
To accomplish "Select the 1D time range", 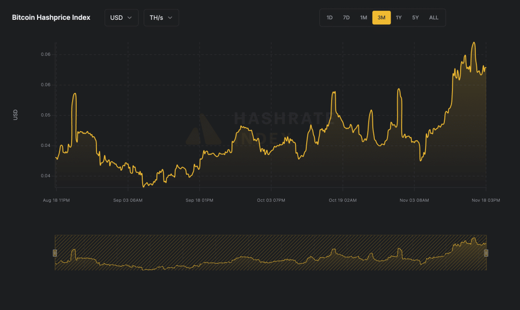I will [330, 18].
